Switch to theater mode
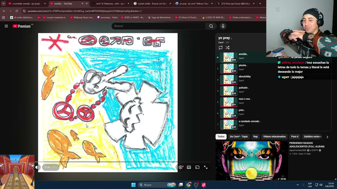Viewport: 337px width, 189px height. tap(189, 167)
